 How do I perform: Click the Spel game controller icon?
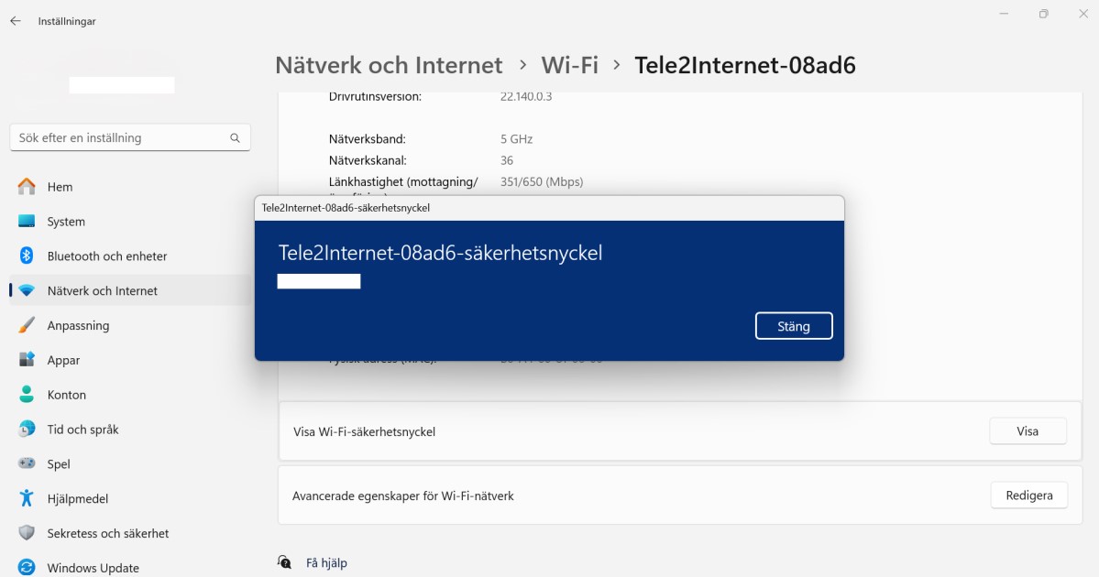click(x=27, y=463)
